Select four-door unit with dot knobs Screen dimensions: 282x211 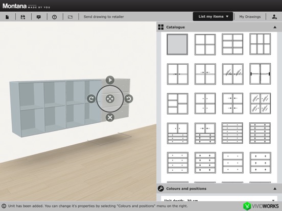(x=205, y=103)
